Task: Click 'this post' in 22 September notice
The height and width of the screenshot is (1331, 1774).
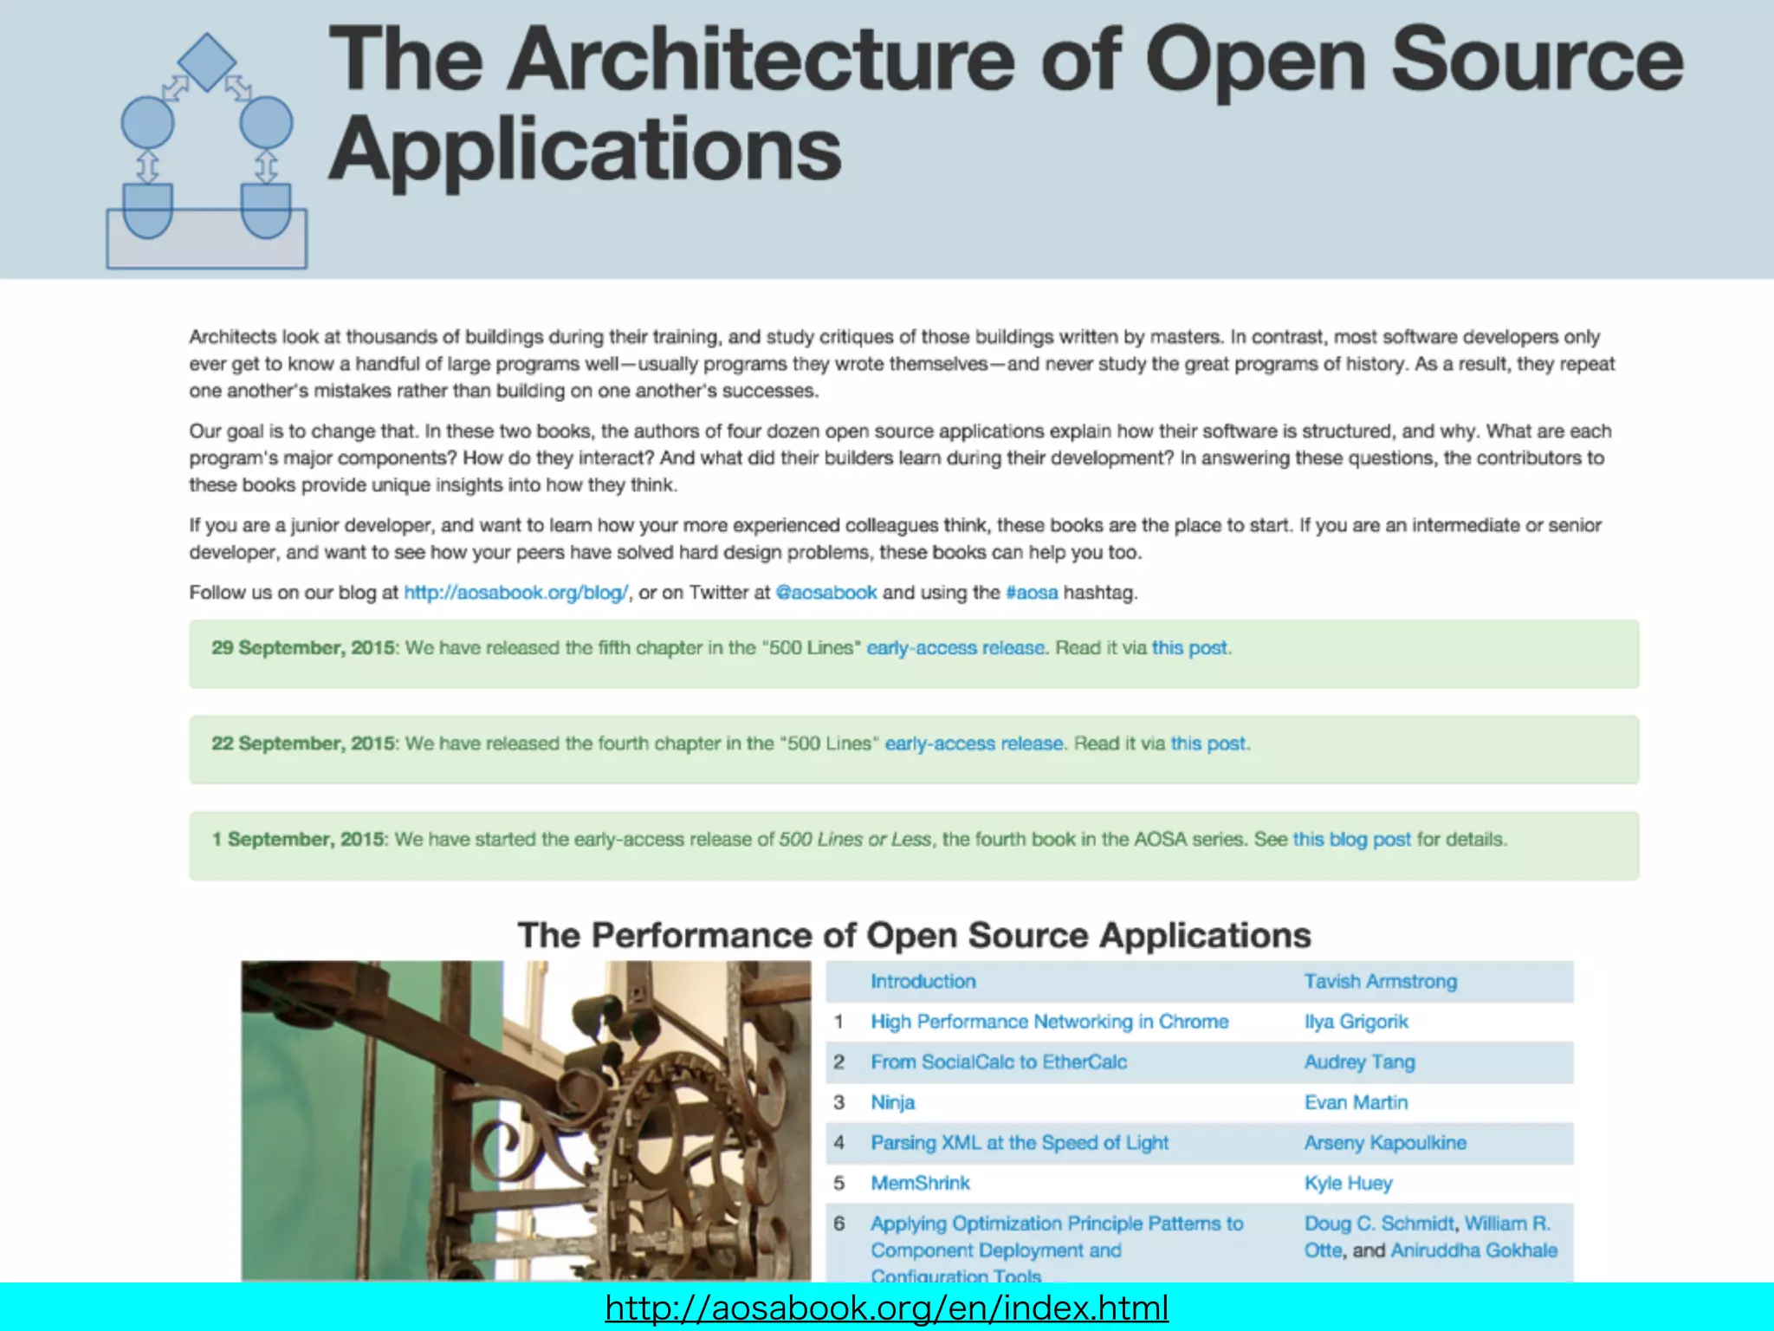Action: 1208,743
